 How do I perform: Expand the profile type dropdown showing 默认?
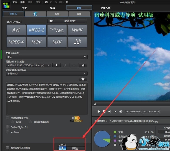click(47, 57)
